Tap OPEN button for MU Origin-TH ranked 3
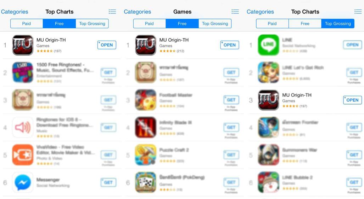The image size is (364, 199). click(x=352, y=100)
